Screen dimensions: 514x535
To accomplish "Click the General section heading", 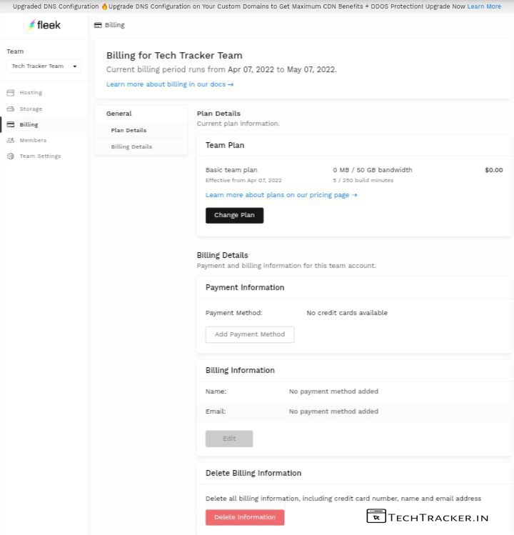I will coord(119,114).
